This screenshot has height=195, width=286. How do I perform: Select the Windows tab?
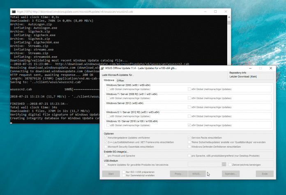coord(108,81)
